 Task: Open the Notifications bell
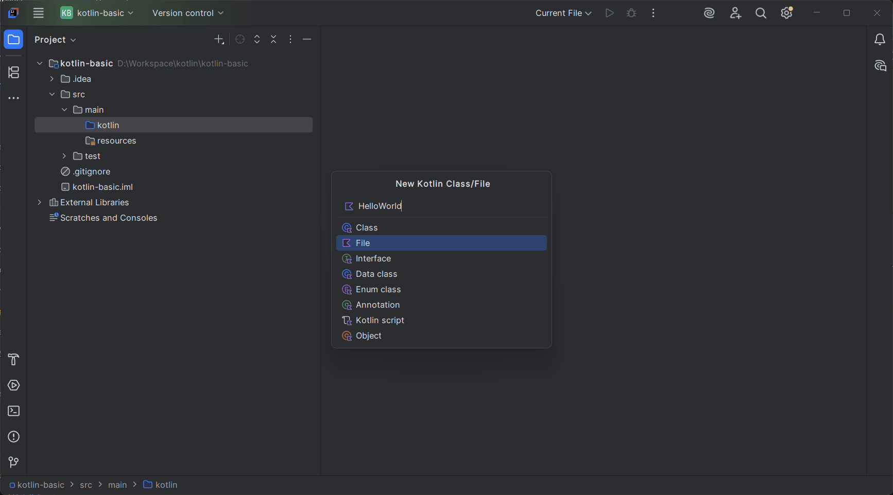point(880,39)
